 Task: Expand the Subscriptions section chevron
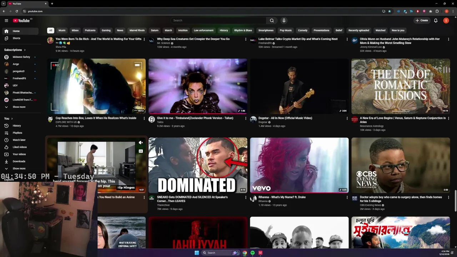[25, 50]
